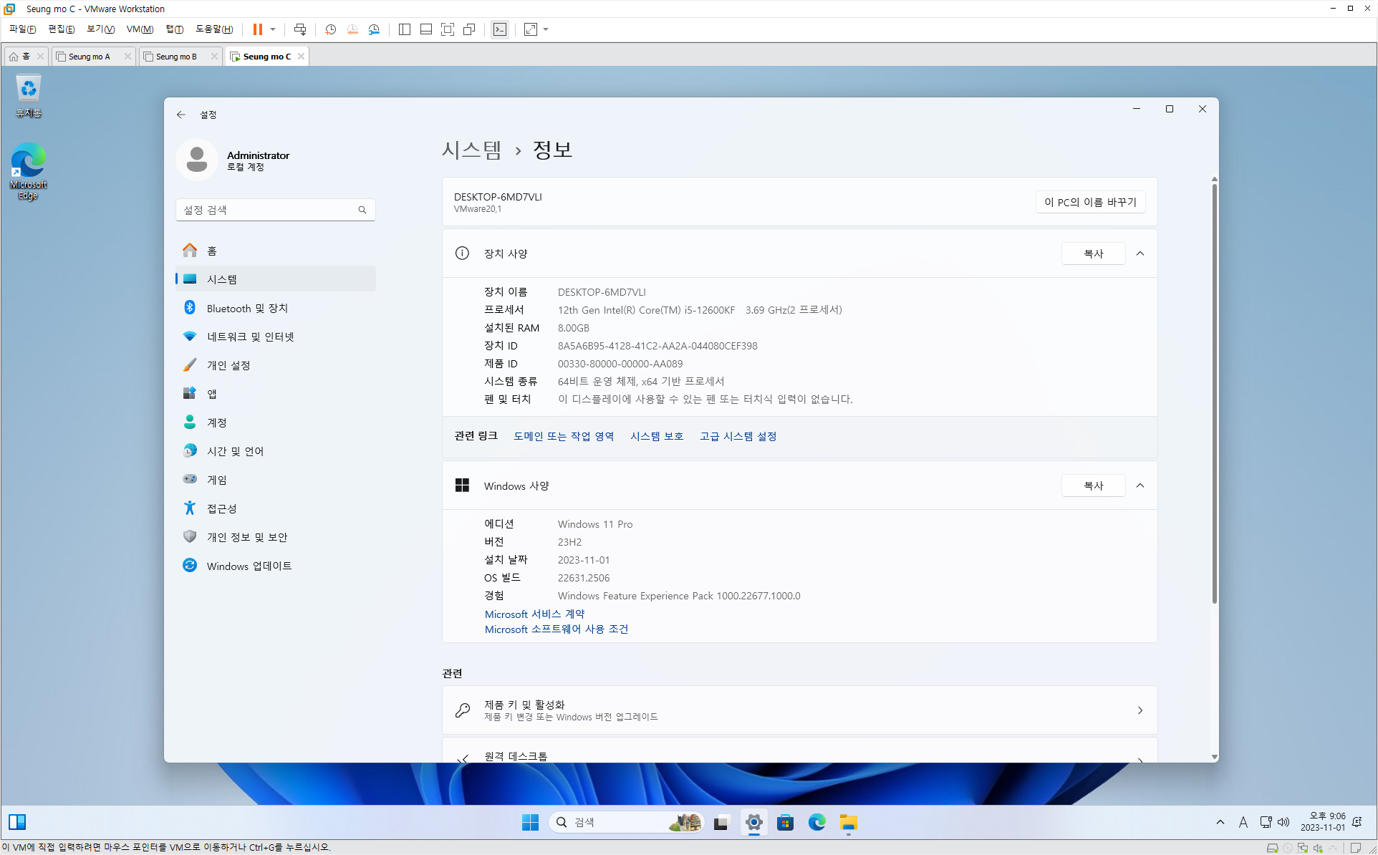Click 이 PC의 이름 바꾸기 button
Image resolution: width=1378 pixels, height=855 pixels.
[x=1089, y=202]
